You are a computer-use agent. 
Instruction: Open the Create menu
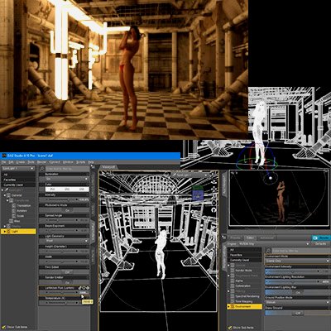pyautogui.click(x=21, y=162)
